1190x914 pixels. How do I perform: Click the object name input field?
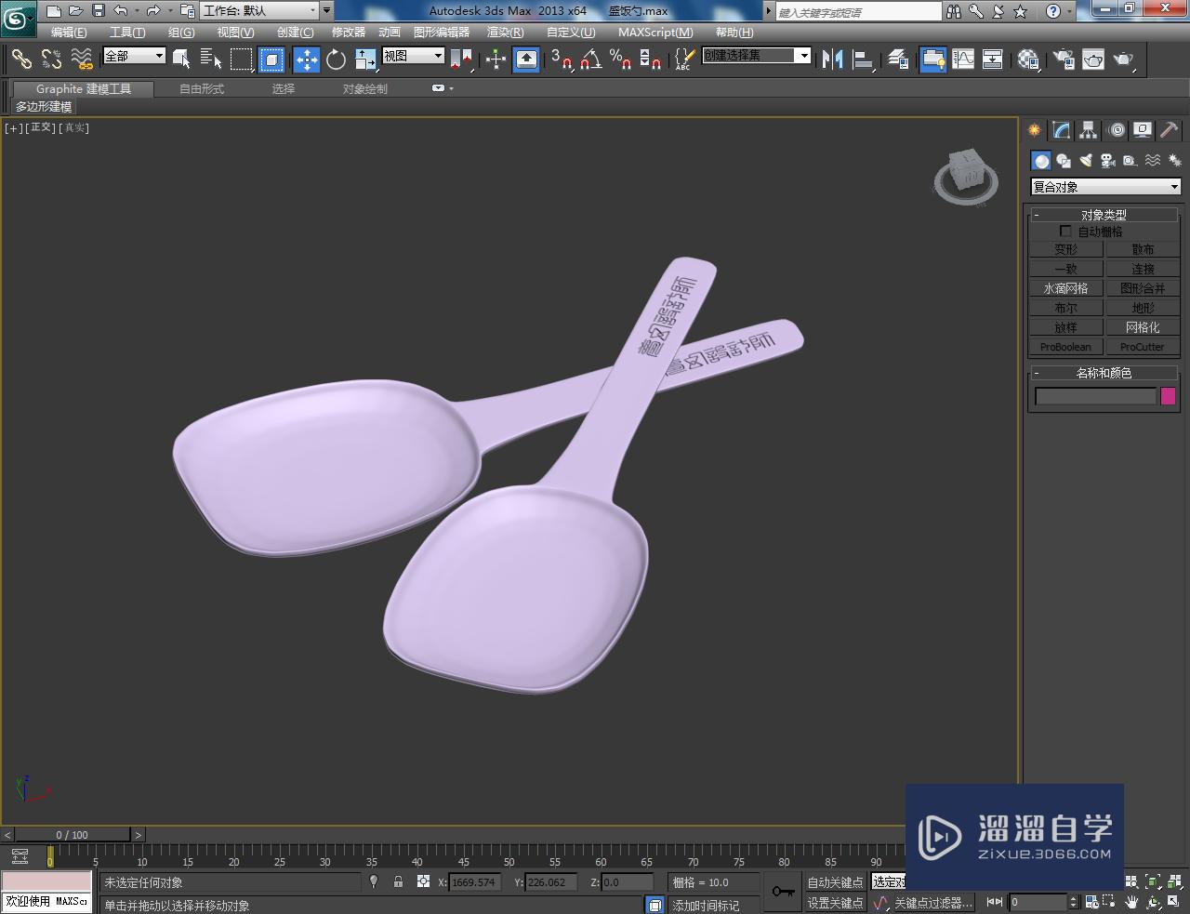coord(1095,397)
